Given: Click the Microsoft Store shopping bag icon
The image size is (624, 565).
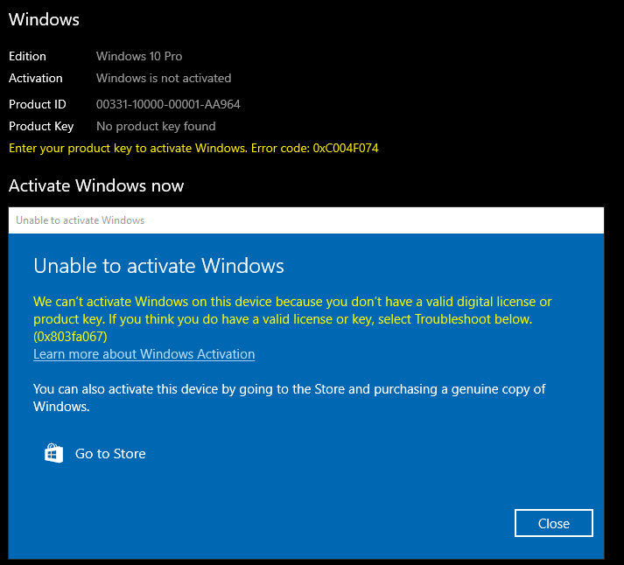Looking at the screenshot, I should (54, 453).
